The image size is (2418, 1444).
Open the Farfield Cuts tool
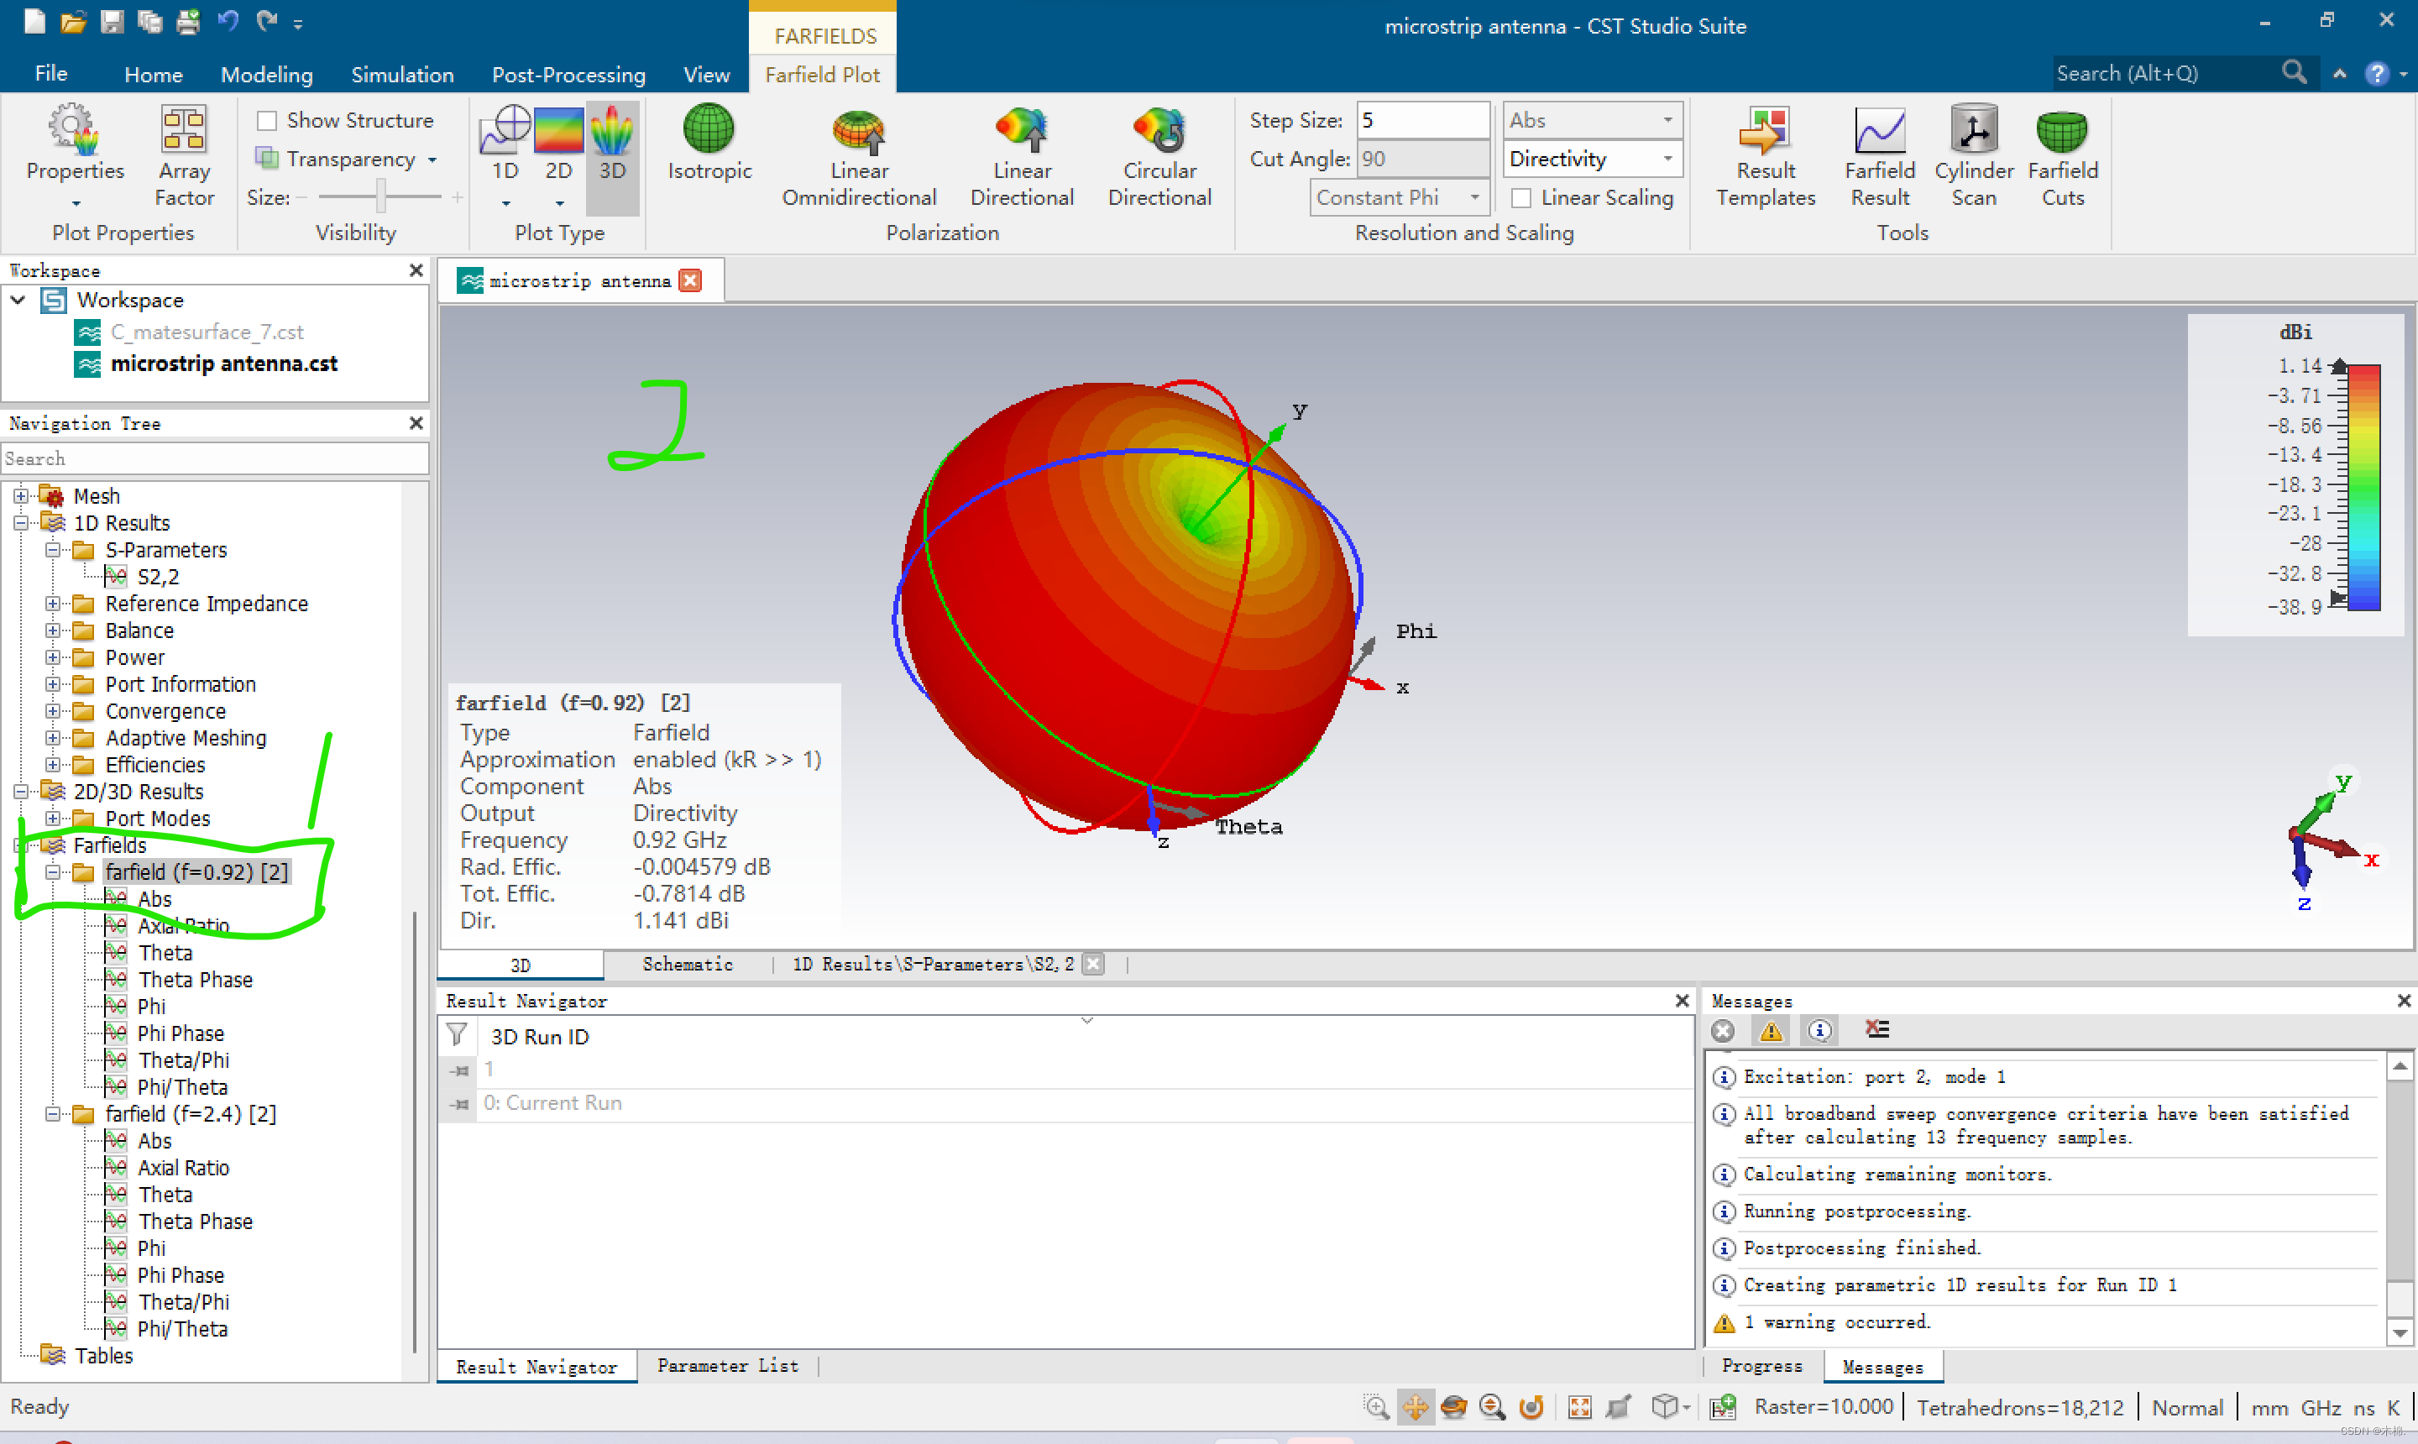(2061, 131)
